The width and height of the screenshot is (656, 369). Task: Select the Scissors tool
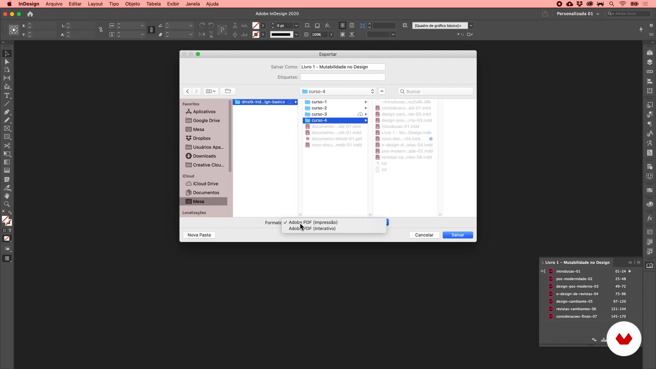coord(7,146)
